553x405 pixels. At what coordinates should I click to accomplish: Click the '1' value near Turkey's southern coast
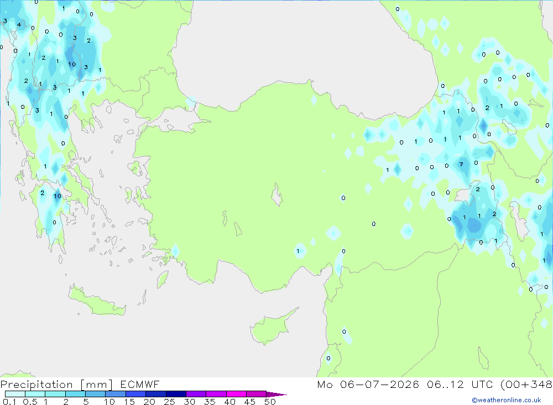(x=298, y=251)
